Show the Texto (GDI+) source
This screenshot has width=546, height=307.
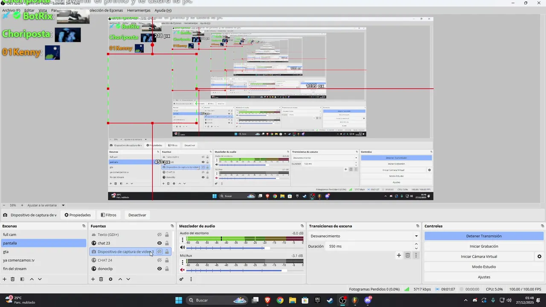[x=160, y=235]
